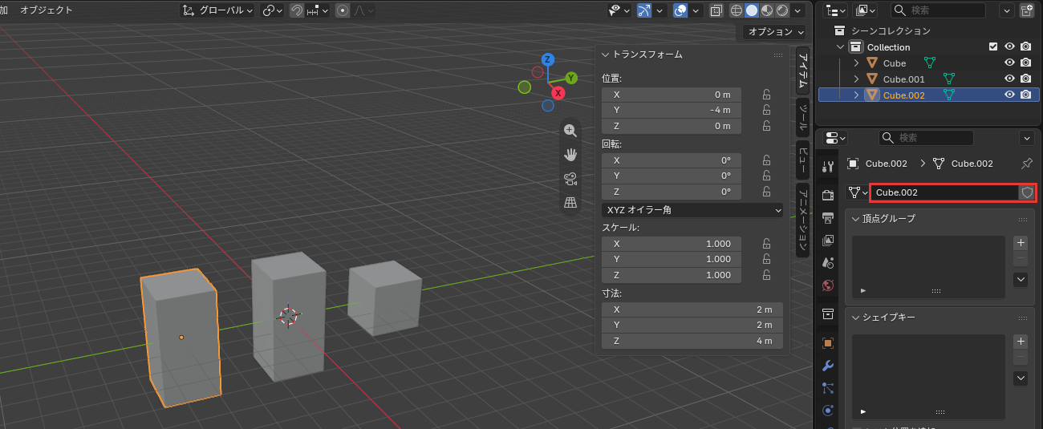Toggle snapping magnet icon
Image resolution: width=1043 pixels, height=429 pixels.
[x=297, y=10]
